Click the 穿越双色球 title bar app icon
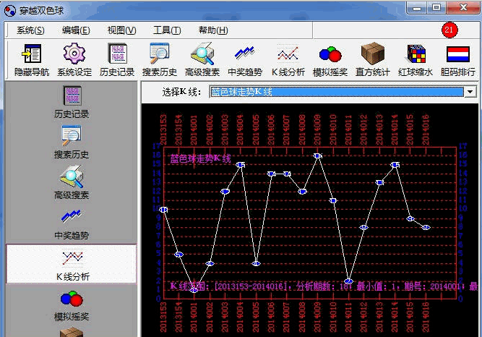Viewport: 482px width, 337px height. coord(10,11)
